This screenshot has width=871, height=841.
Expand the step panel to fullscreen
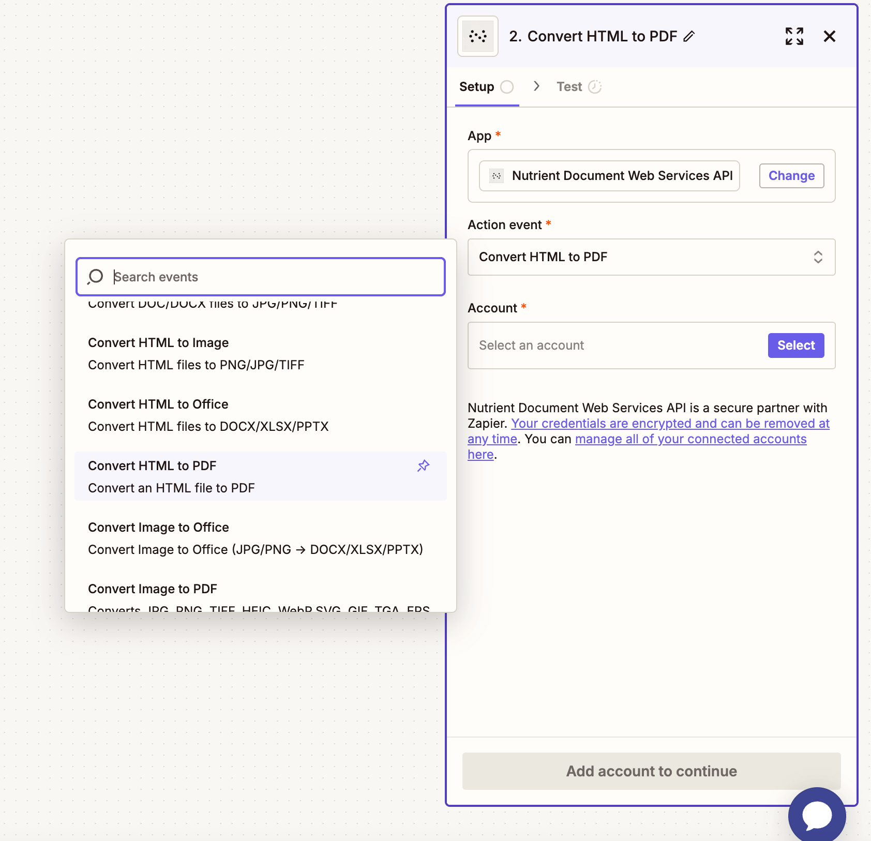(794, 36)
